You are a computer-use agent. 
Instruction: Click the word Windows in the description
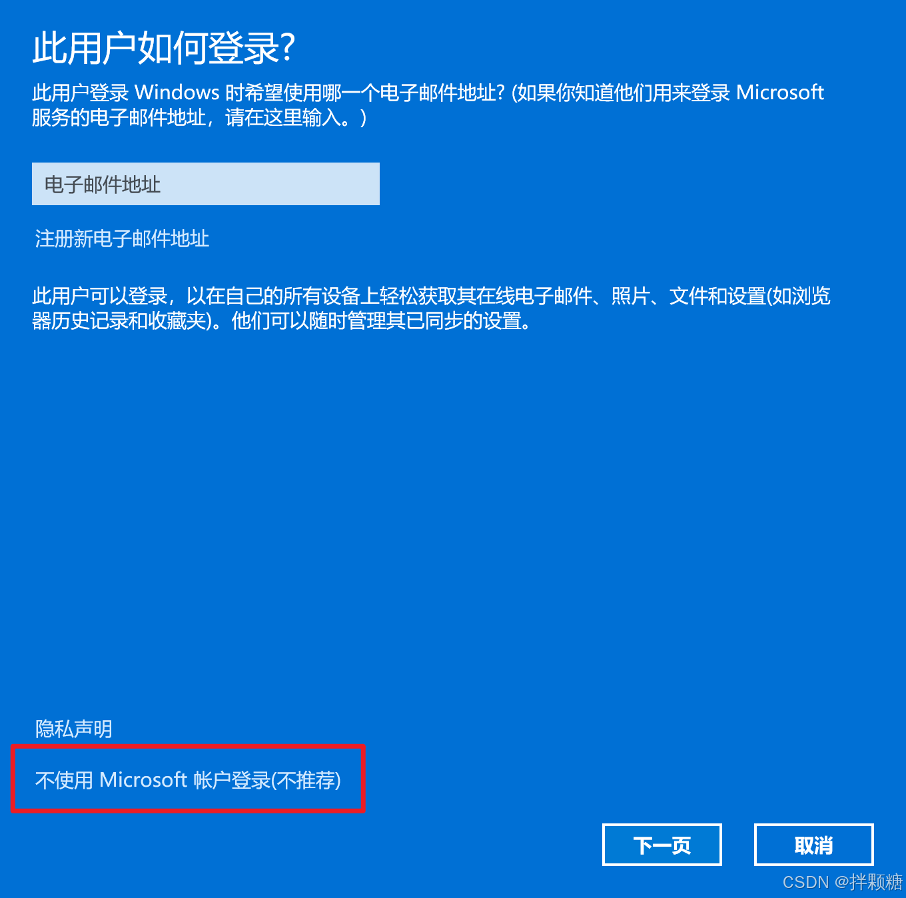pos(177,92)
